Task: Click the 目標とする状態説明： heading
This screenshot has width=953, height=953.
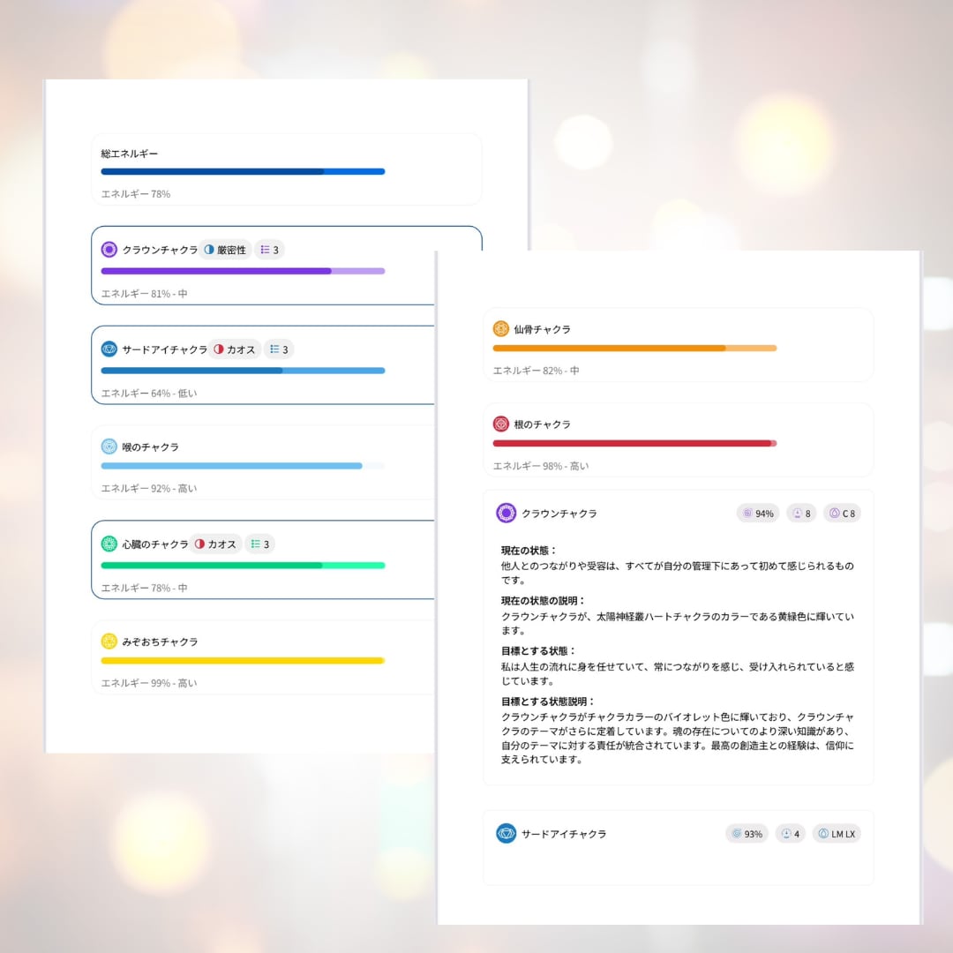Action: click(548, 702)
